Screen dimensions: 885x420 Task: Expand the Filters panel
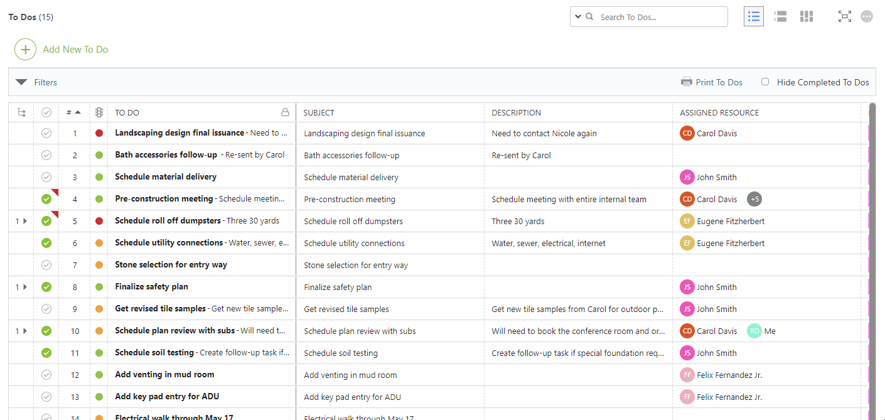pos(22,82)
